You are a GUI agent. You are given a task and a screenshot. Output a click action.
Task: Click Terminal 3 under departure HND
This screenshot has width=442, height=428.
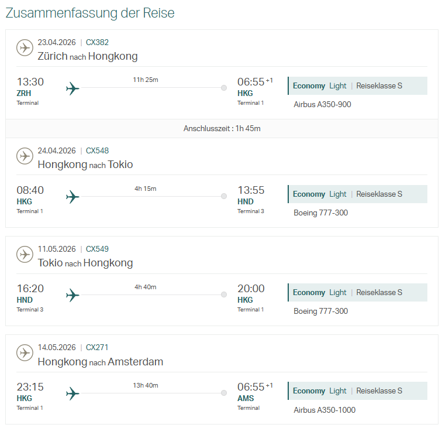click(x=30, y=309)
